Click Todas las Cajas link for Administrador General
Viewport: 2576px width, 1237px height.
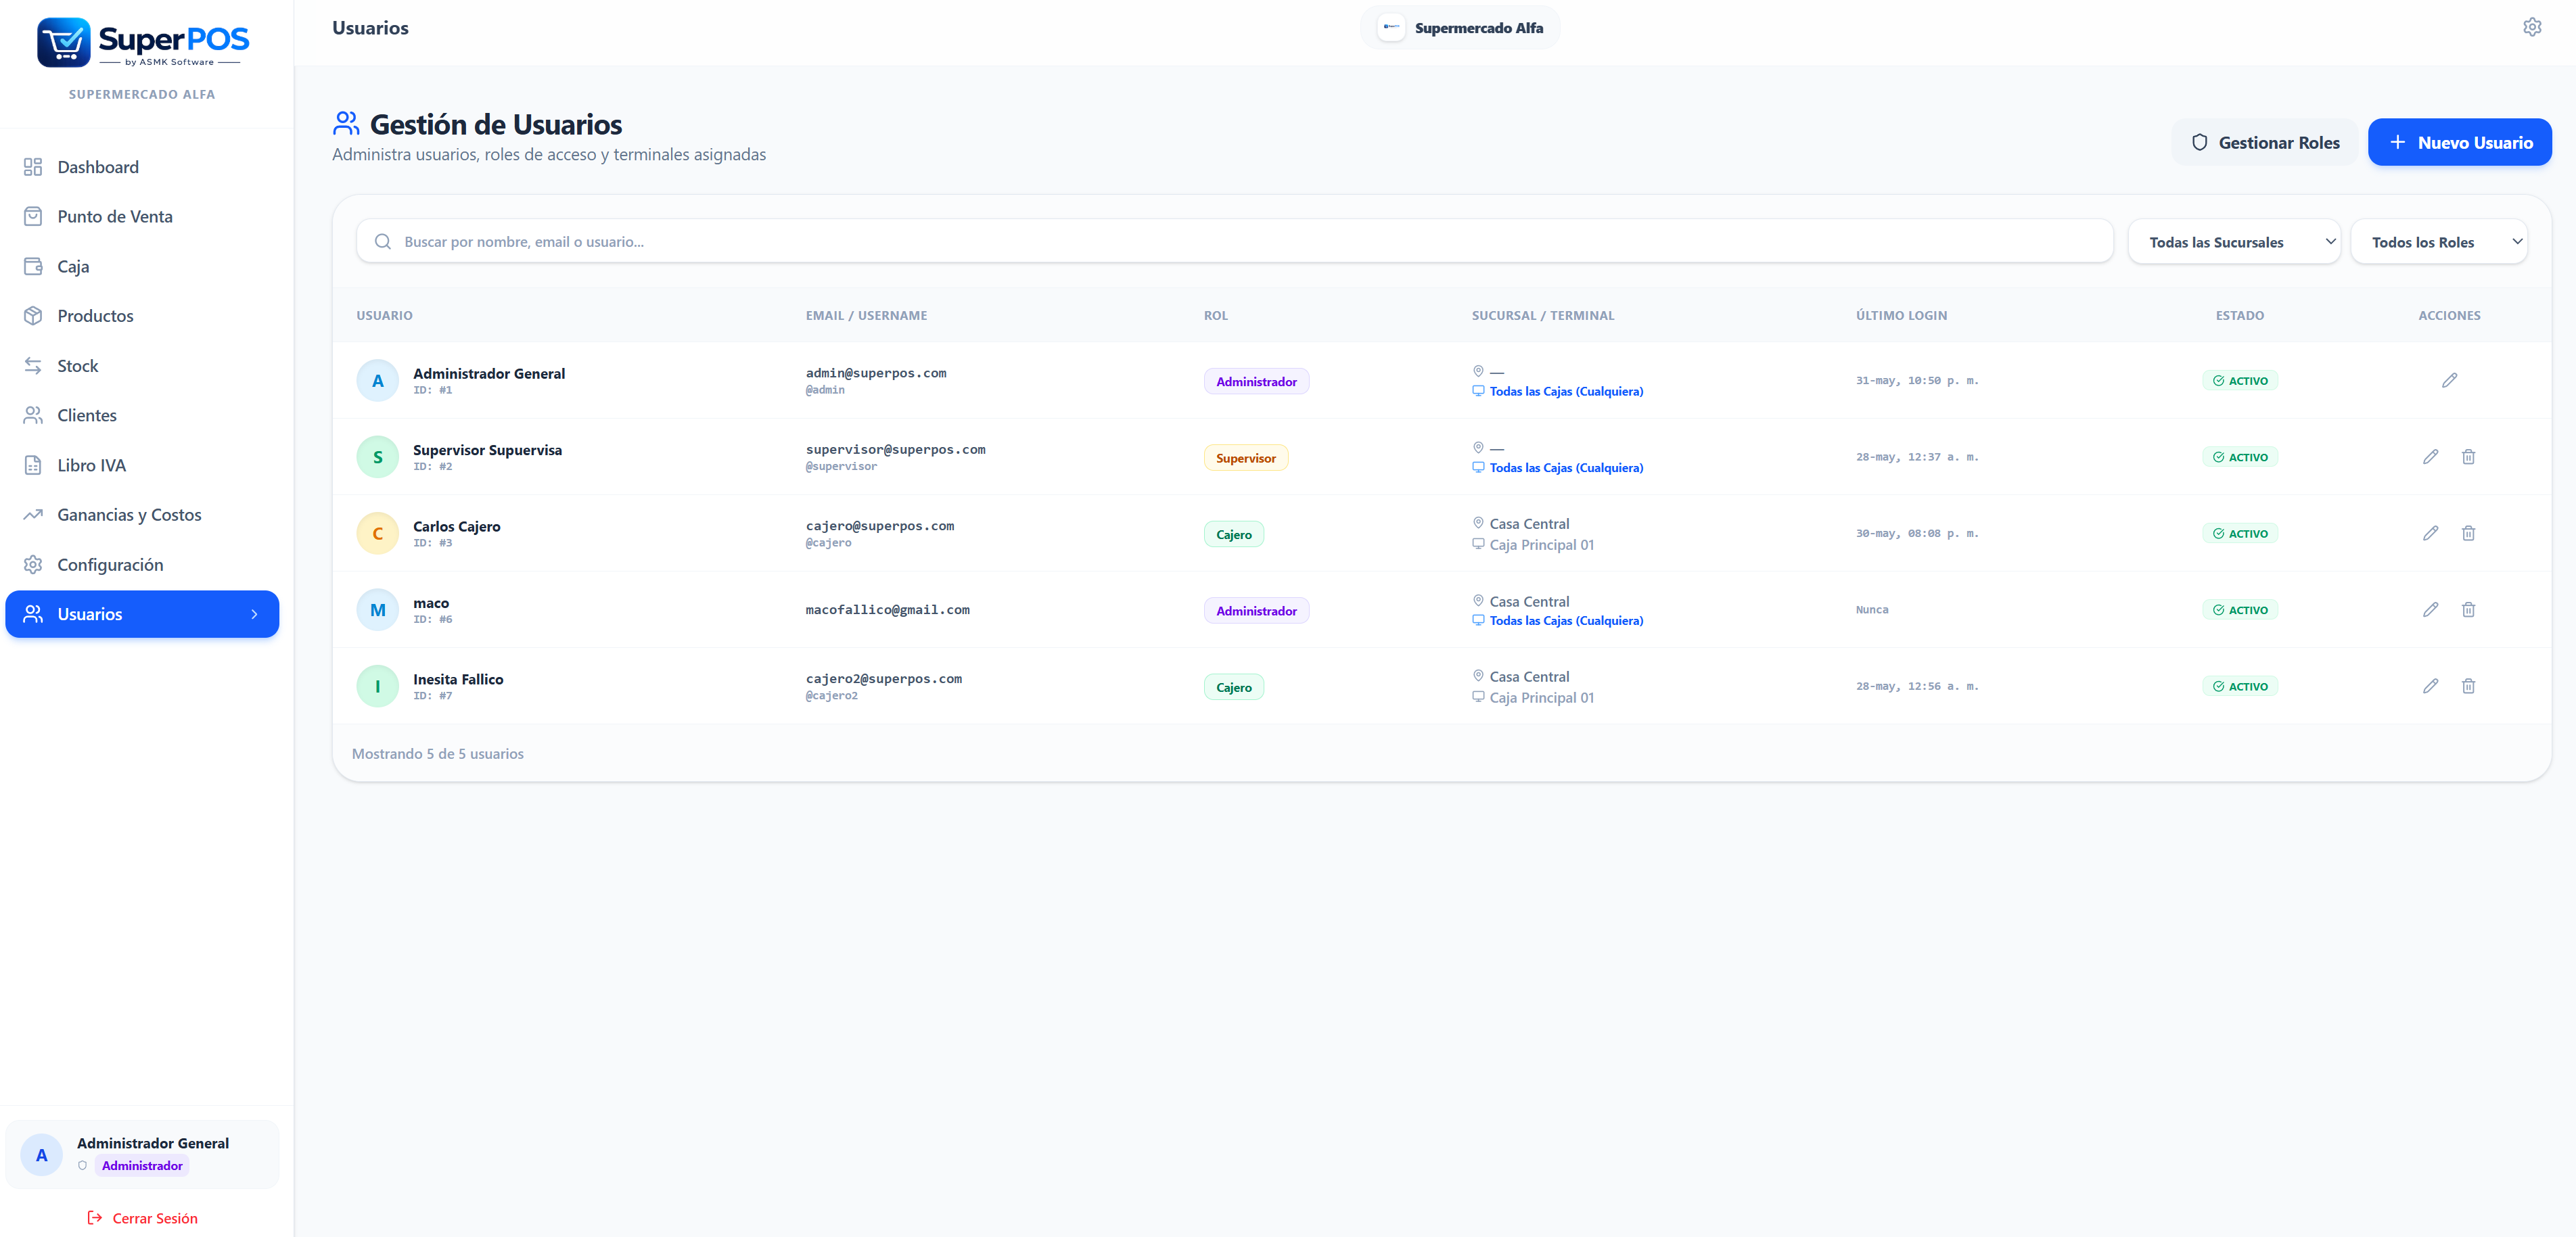(x=1566, y=391)
